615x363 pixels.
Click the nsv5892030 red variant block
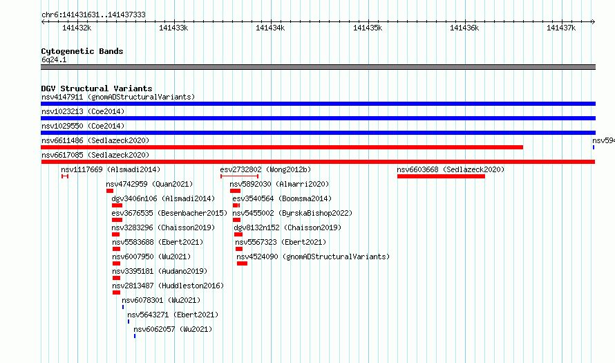[236, 191]
